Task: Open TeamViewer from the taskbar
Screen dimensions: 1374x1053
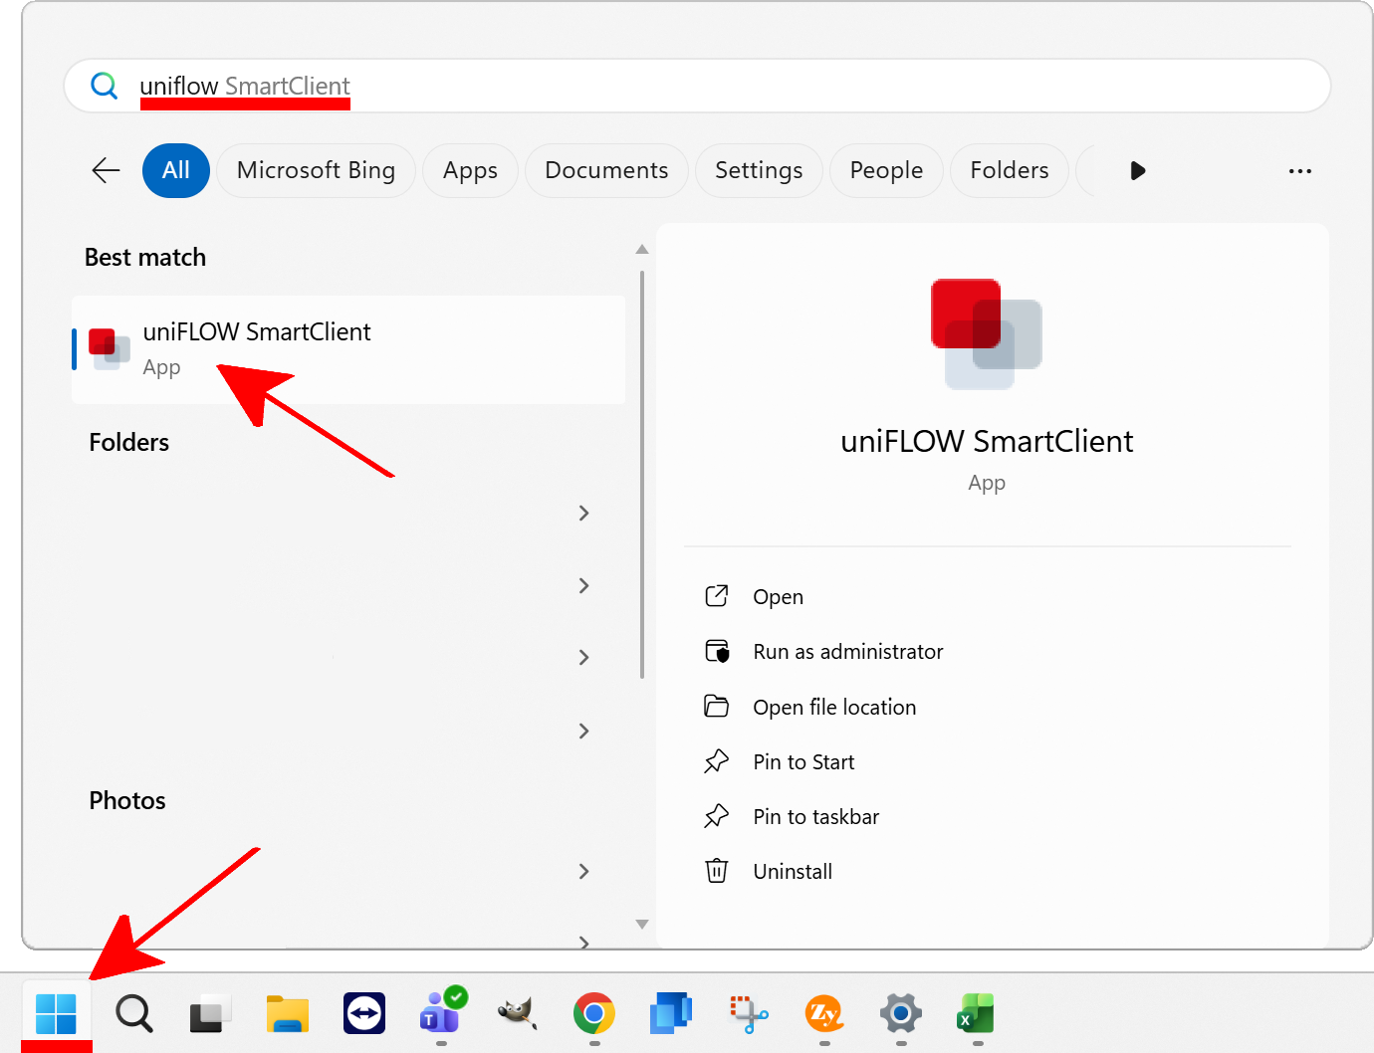Action: 364,1014
